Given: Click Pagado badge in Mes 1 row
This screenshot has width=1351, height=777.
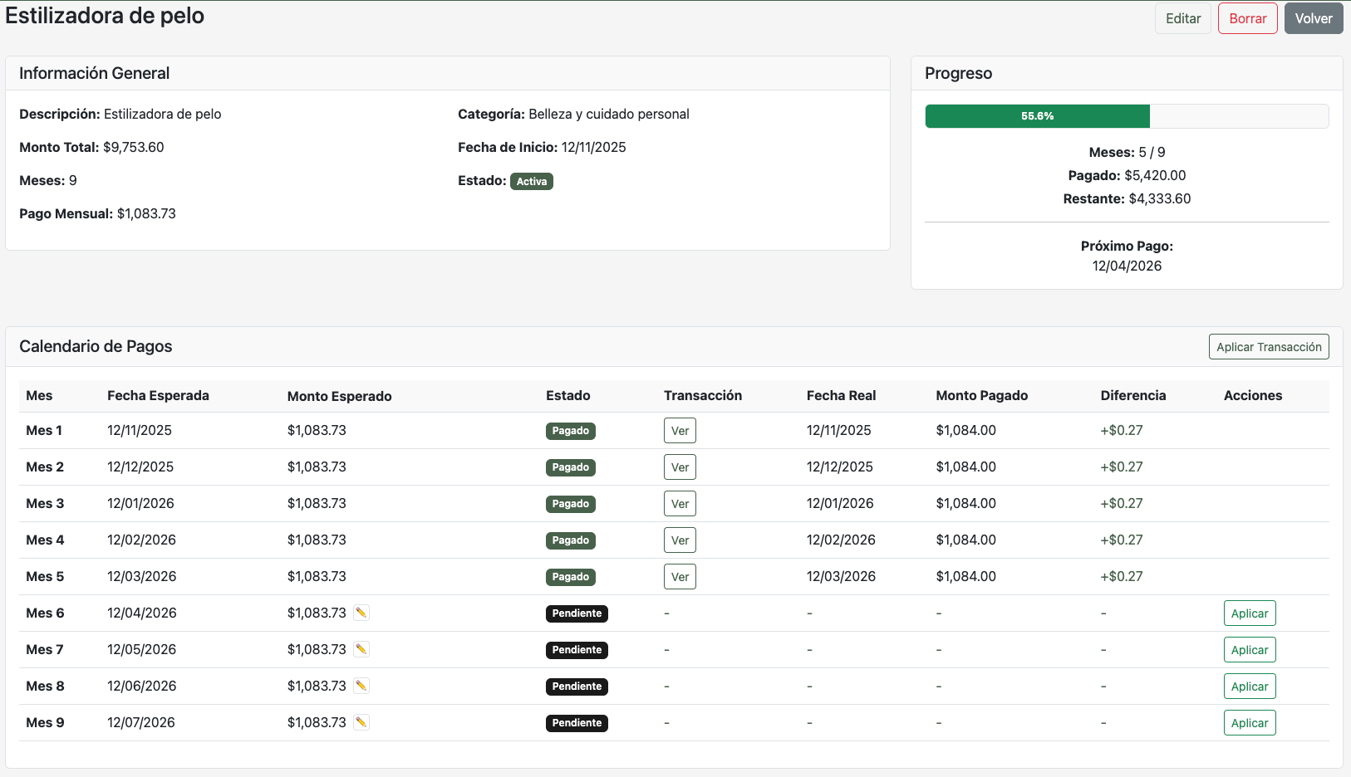Looking at the screenshot, I should [571, 431].
